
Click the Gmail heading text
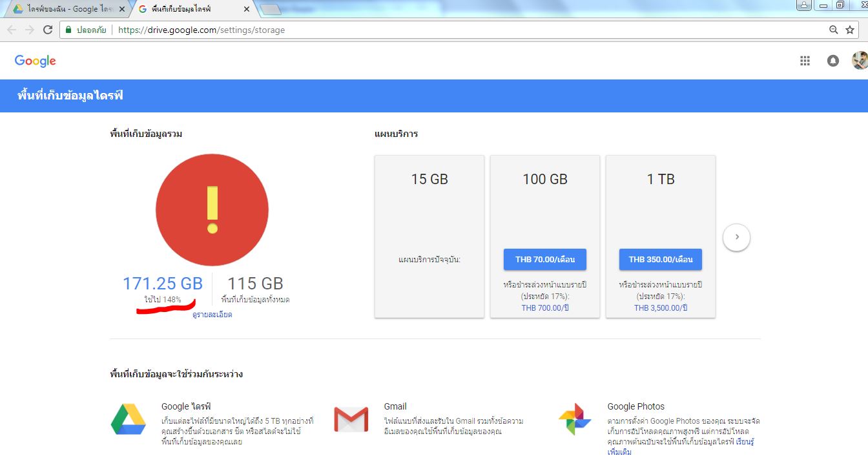[395, 406]
